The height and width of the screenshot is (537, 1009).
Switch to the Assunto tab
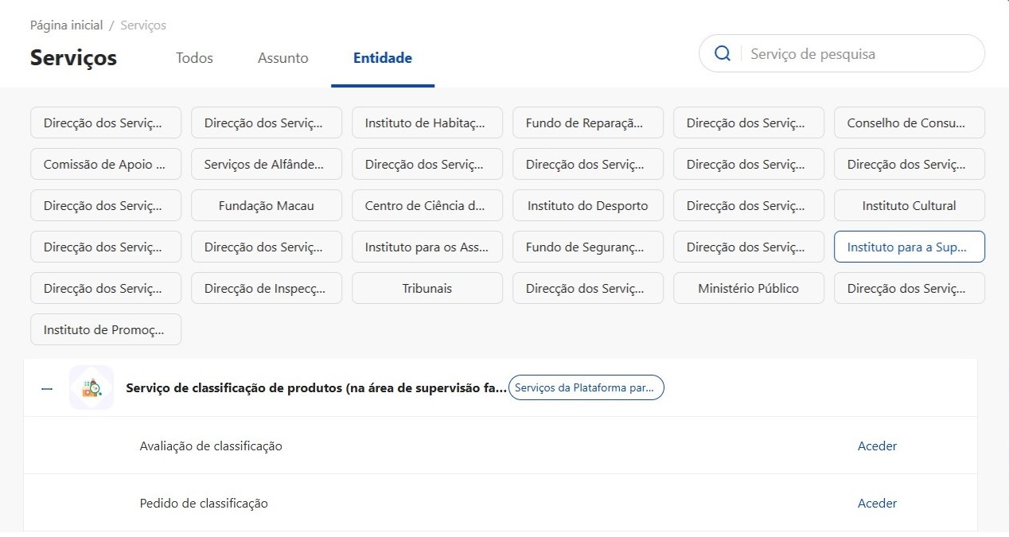(x=282, y=58)
